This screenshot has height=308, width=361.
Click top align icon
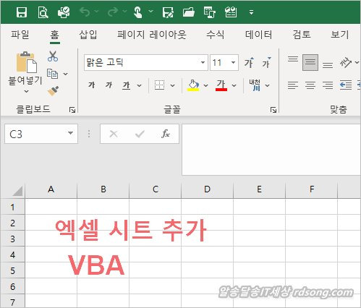293,59
